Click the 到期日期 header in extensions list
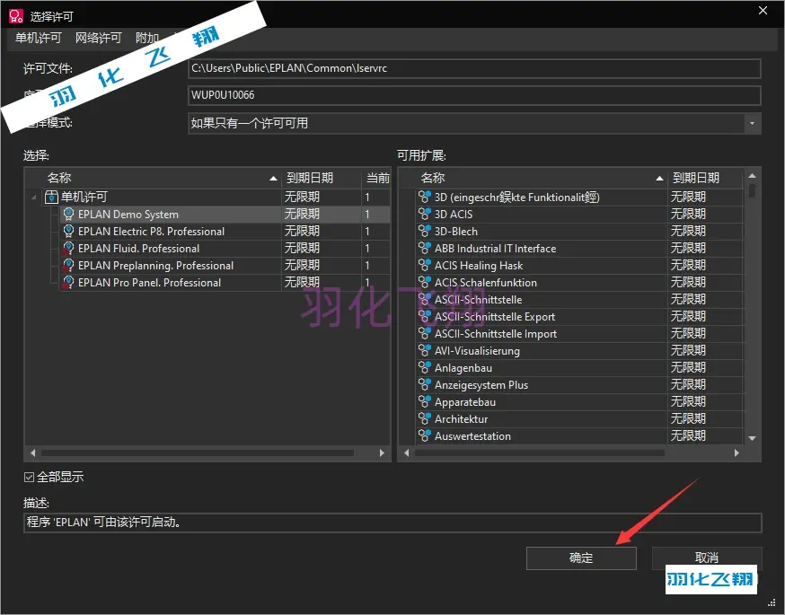Image resolution: width=785 pixels, height=615 pixels. point(705,178)
